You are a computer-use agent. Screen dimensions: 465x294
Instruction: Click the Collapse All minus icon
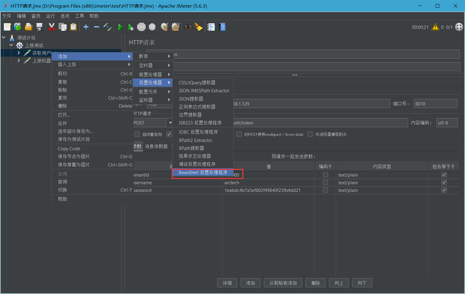tap(97, 27)
